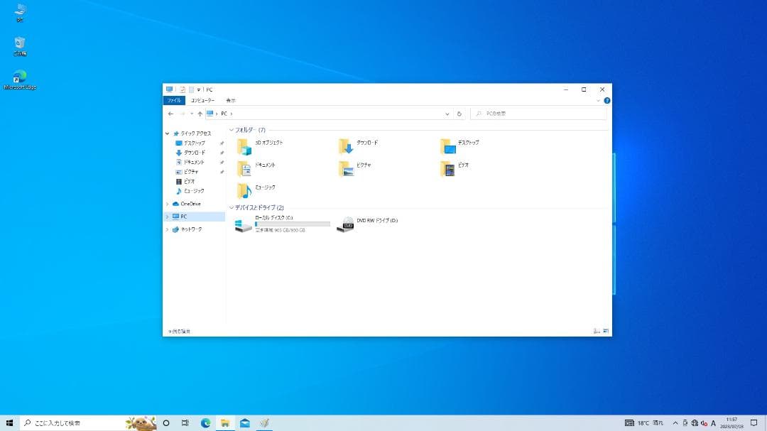767x431 pixels.
Task: Switch to large icons view in status bar
Action: coord(605,330)
